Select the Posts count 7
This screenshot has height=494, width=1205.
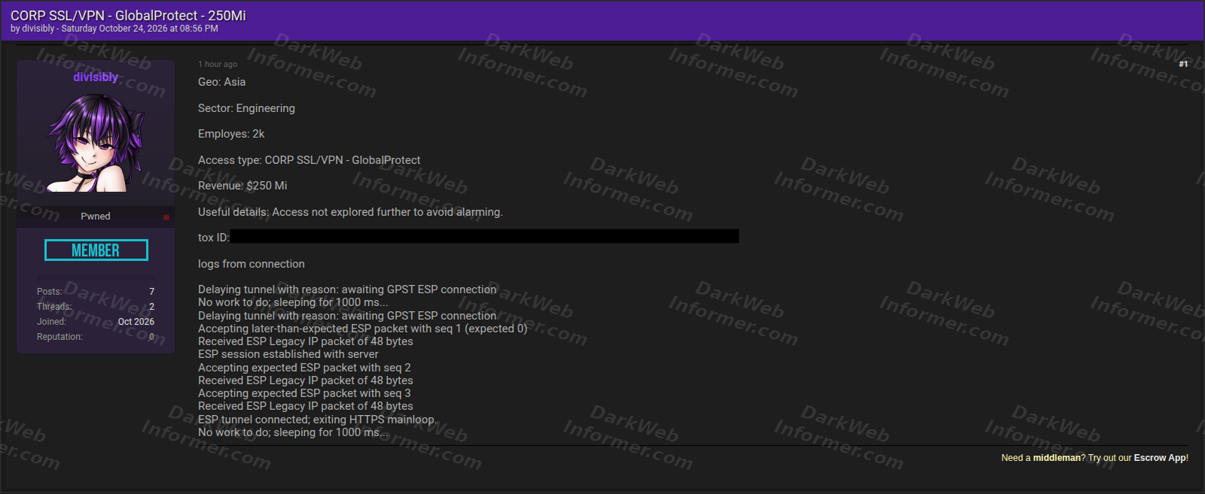tap(151, 292)
